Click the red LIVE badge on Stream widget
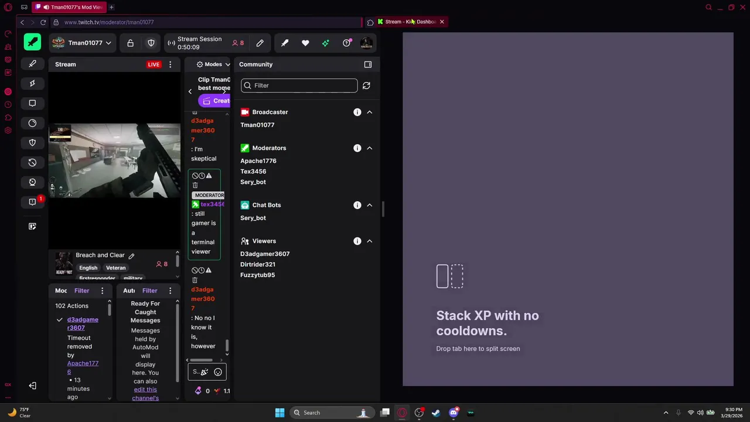 pos(154,64)
